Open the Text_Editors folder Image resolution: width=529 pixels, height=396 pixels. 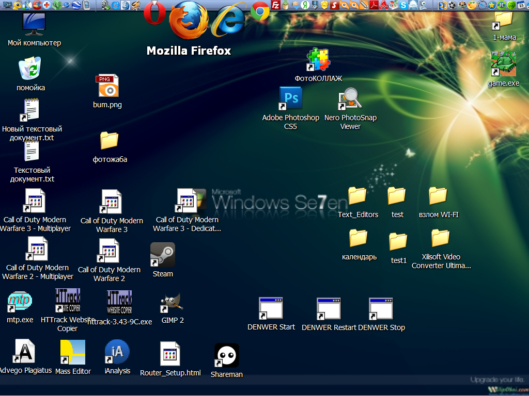pyautogui.click(x=357, y=196)
